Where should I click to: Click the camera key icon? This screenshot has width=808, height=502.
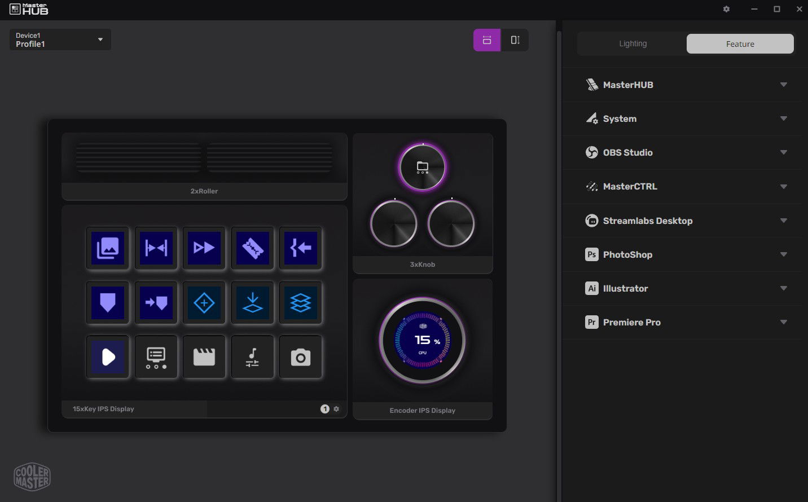point(300,357)
